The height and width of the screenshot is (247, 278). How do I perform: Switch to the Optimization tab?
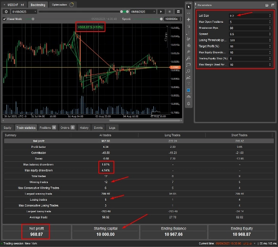pyautogui.click(x=63, y=5)
